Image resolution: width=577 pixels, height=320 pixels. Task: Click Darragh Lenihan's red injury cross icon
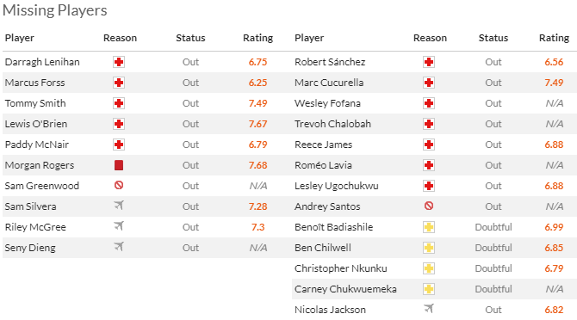[119, 62]
